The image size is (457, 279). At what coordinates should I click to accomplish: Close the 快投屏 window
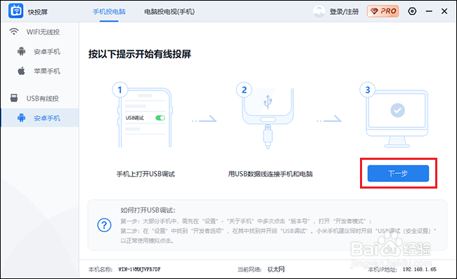(x=444, y=11)
